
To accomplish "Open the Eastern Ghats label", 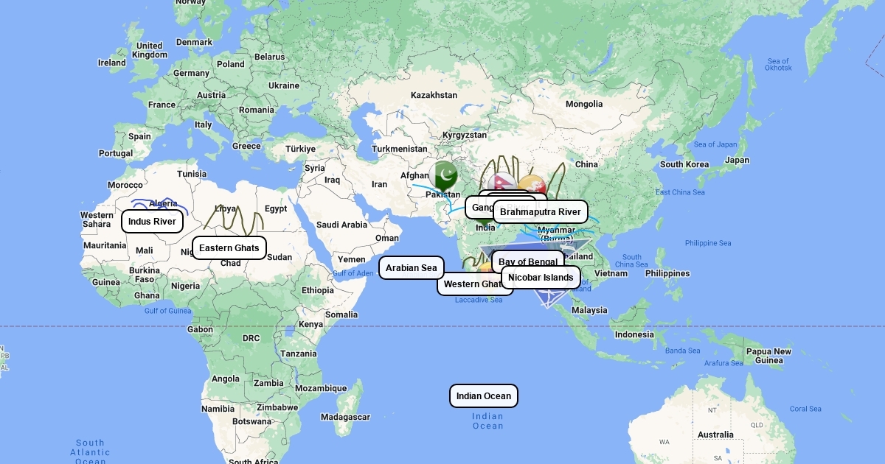I will click(x=229, y=247).
